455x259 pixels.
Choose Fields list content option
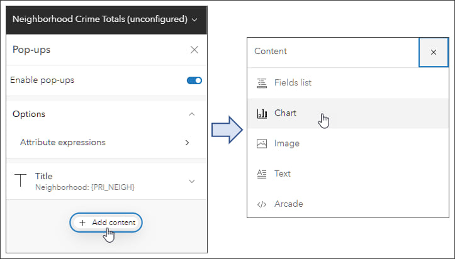click(293, 83)
